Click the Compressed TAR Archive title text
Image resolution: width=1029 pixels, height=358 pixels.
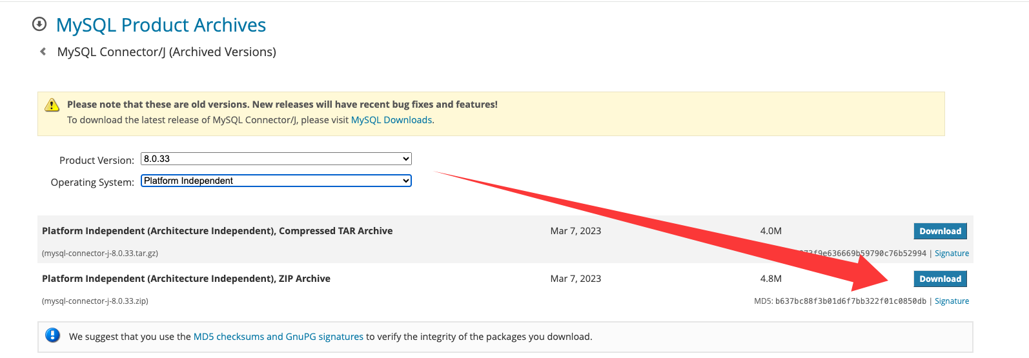pyautogui.click(x=217, y=231)
